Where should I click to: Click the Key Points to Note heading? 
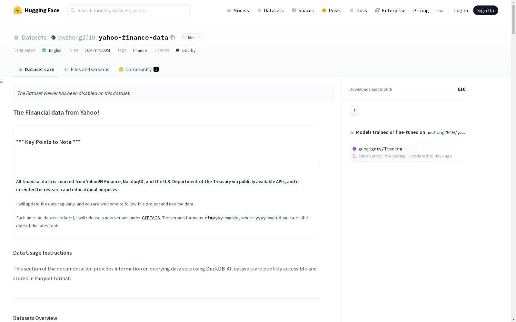tap(48, 142)
